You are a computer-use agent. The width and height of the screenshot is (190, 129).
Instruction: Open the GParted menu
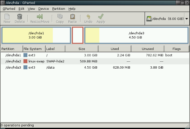pos(9,9)
